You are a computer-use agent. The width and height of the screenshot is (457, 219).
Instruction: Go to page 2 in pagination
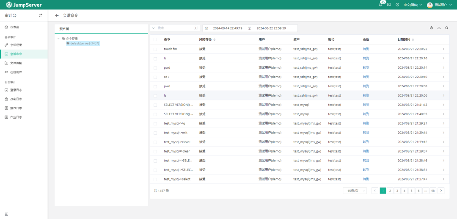[x=390, y=191]
